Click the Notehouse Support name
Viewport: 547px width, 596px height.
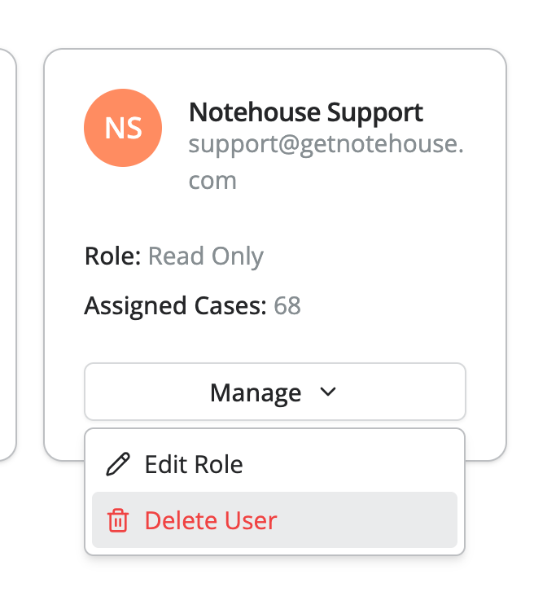(x=306, y=112)
